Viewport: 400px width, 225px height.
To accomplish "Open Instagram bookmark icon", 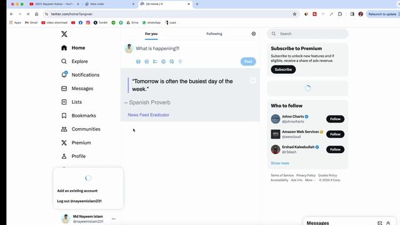I will tap(88, 22).
